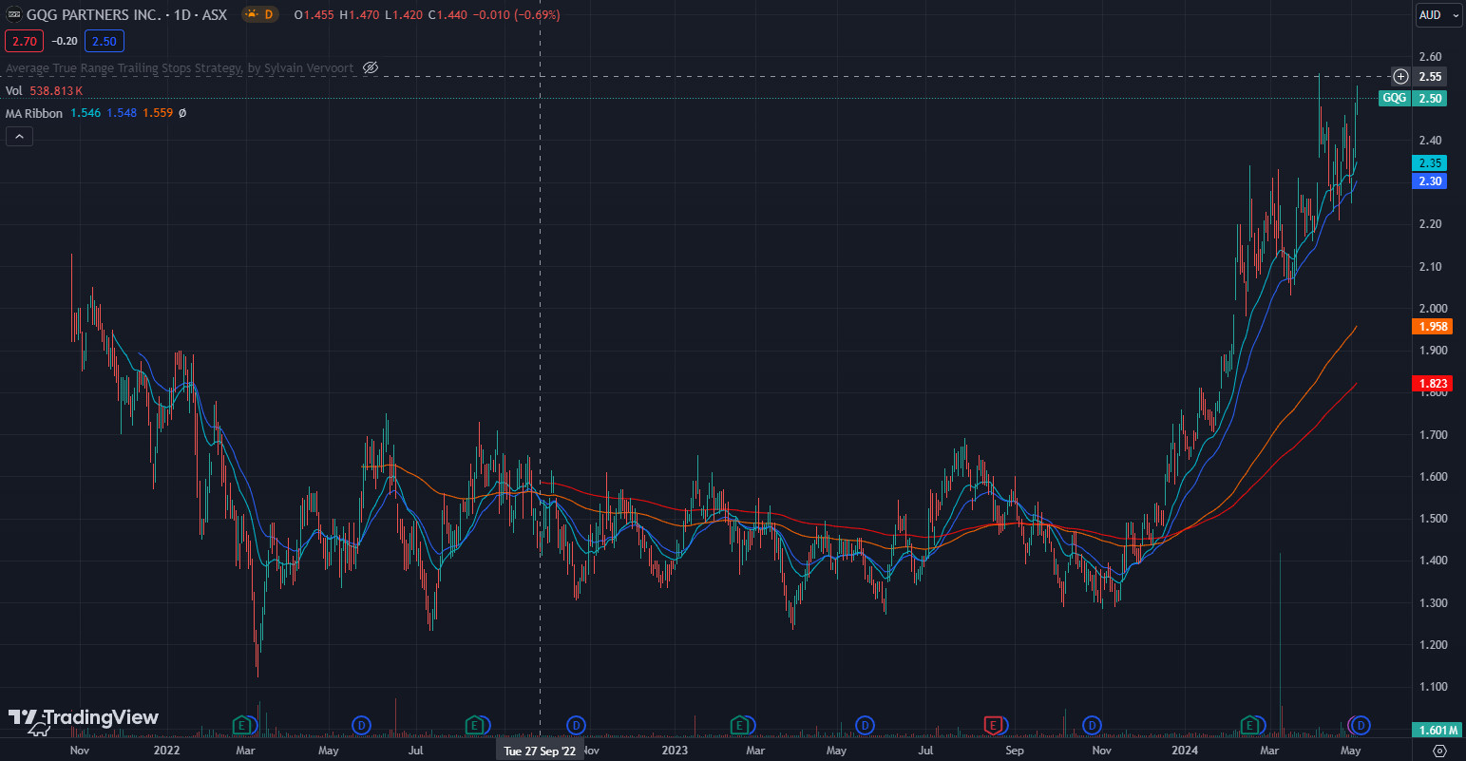Click the red earnings E marker near Aug 2023
The image size is (1466, 761).
click(x=993, y=726)
